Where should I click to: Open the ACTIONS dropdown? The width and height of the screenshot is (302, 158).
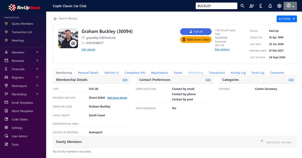(x=287, y=19)
